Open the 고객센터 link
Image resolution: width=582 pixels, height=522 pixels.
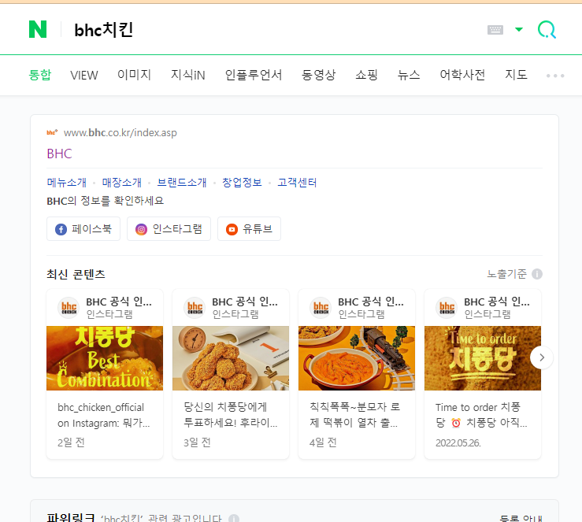(297, 182)
